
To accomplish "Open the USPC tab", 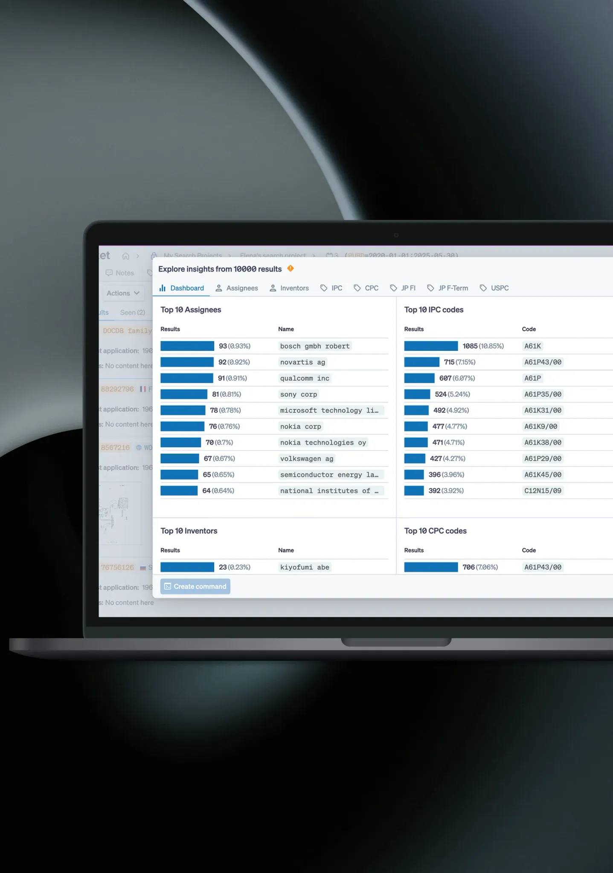I will pos(494,288).
